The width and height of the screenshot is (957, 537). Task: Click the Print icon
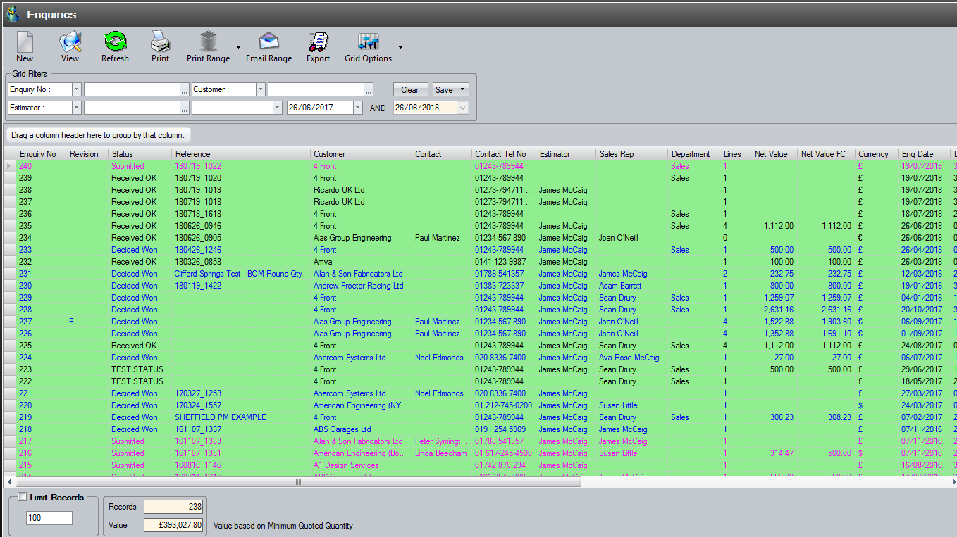tap(160, 43)
